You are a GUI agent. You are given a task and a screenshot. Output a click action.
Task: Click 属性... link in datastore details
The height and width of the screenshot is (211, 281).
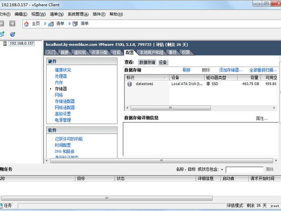tap(262, 119)
